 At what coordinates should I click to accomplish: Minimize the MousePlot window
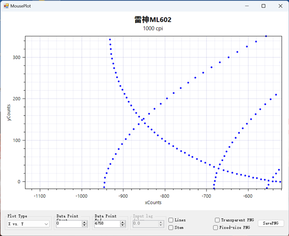tap(247, 6)
